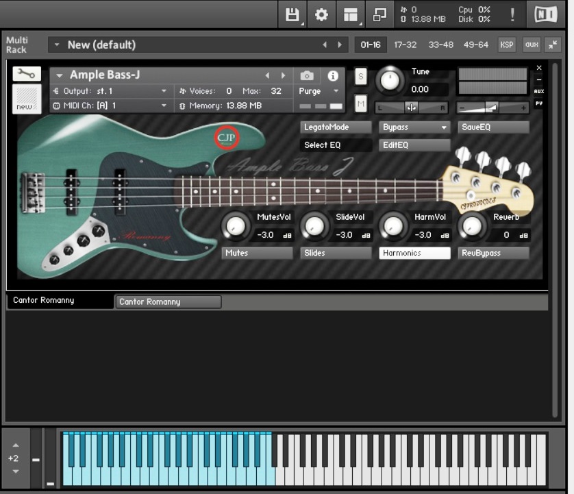Click the exclamation warning icon
The height and width of the screenshot is (494, 574).
point(512,14)
